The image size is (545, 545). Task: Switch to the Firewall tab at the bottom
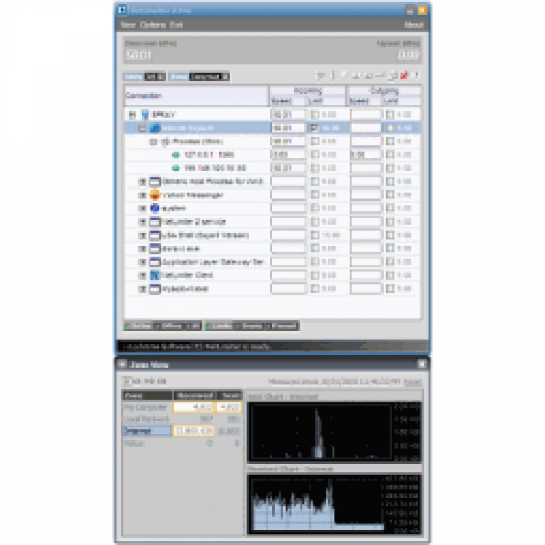284,326
